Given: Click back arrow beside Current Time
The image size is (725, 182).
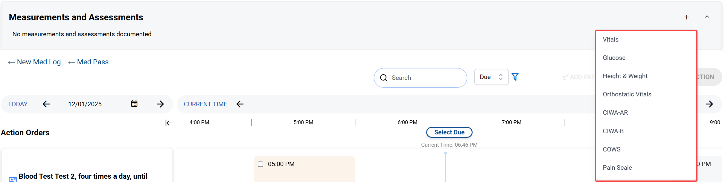Looking at the screenshot, I should click(x=240, y=104).
